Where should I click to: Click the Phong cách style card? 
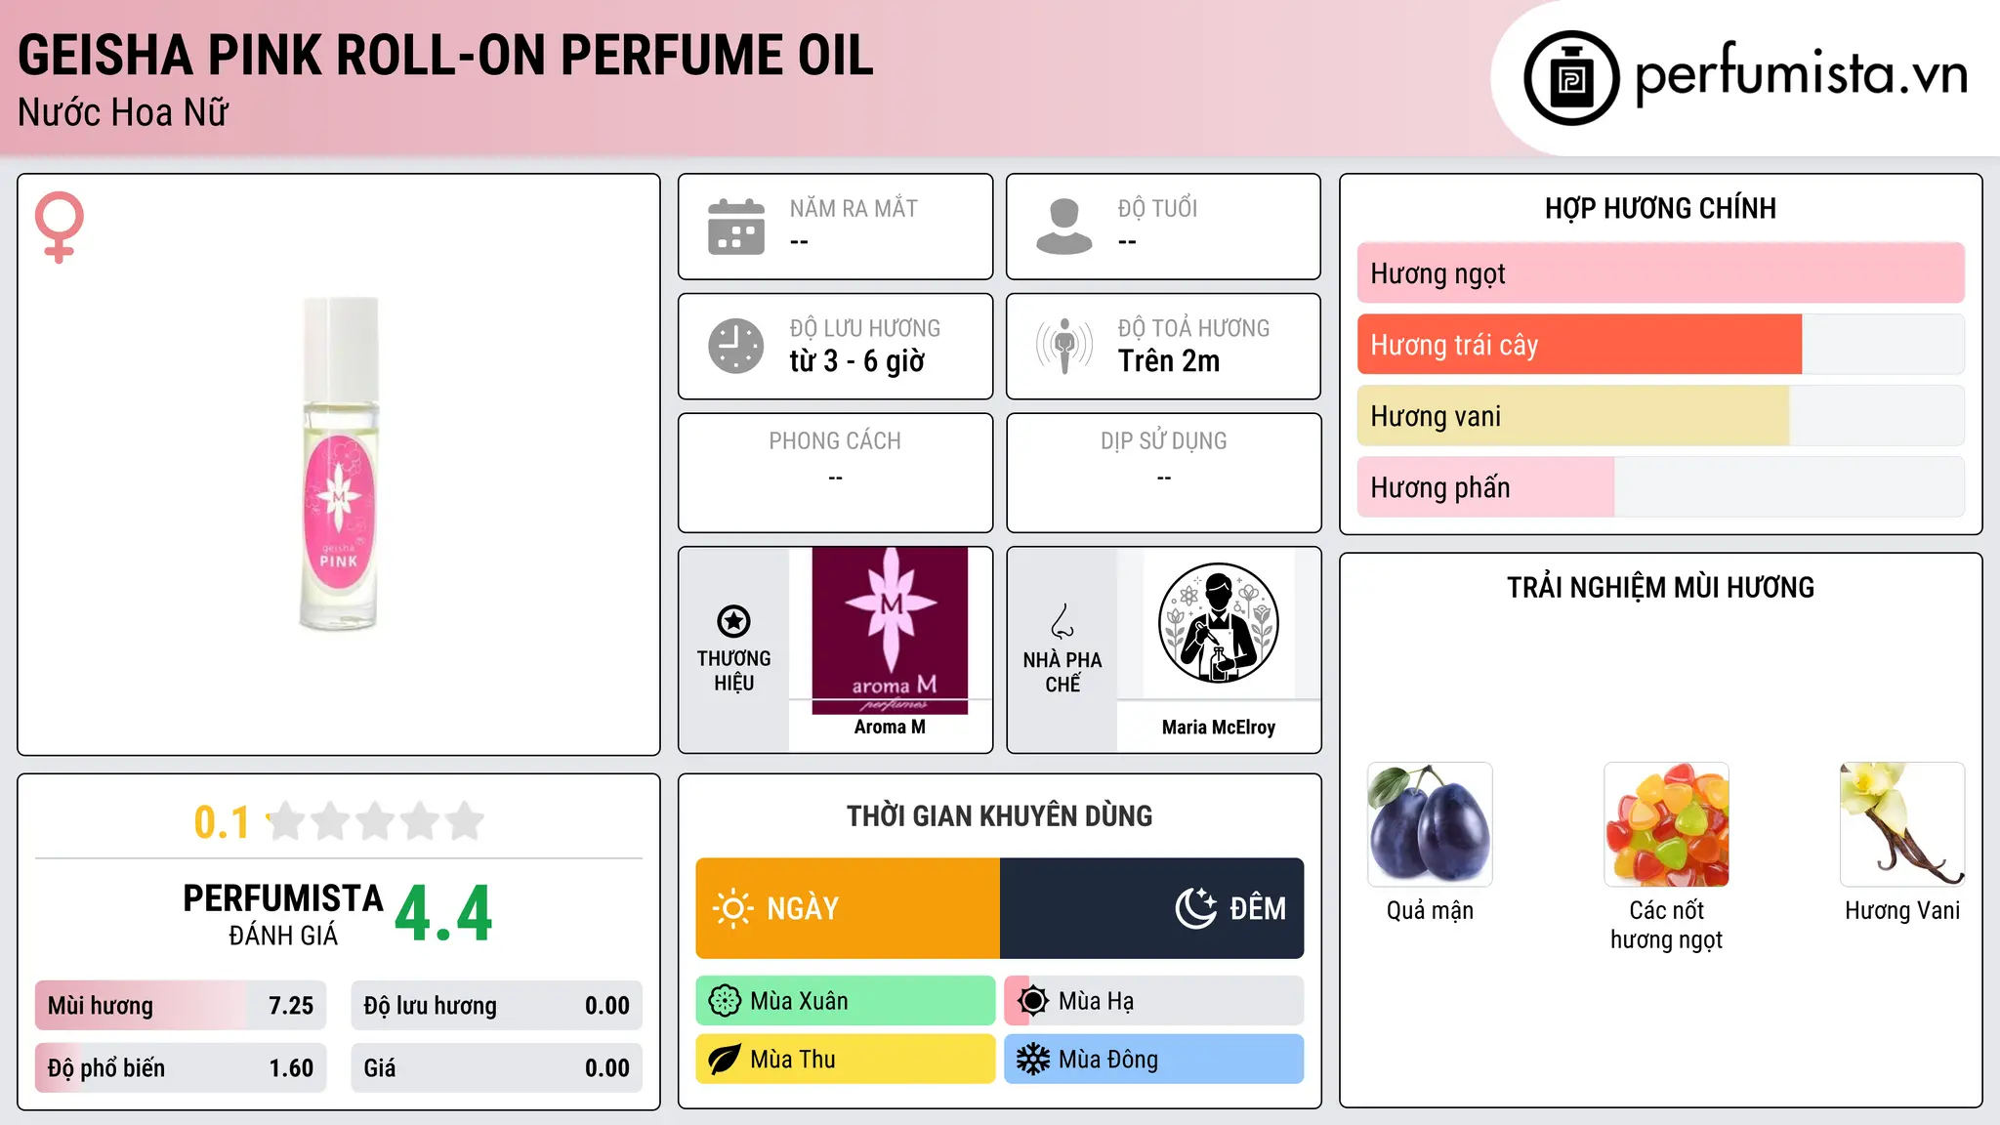point(836,474)
